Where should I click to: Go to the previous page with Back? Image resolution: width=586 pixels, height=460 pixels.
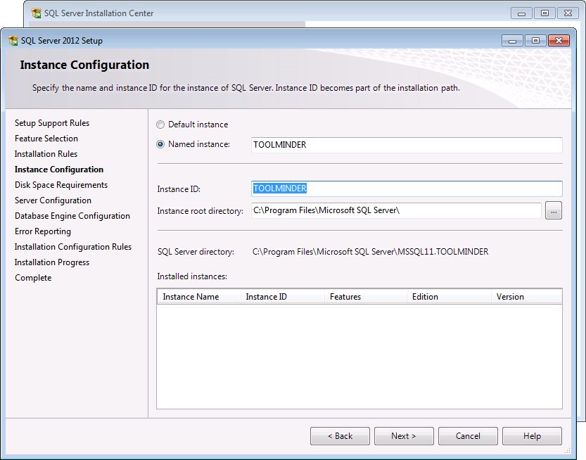[340, 436]
